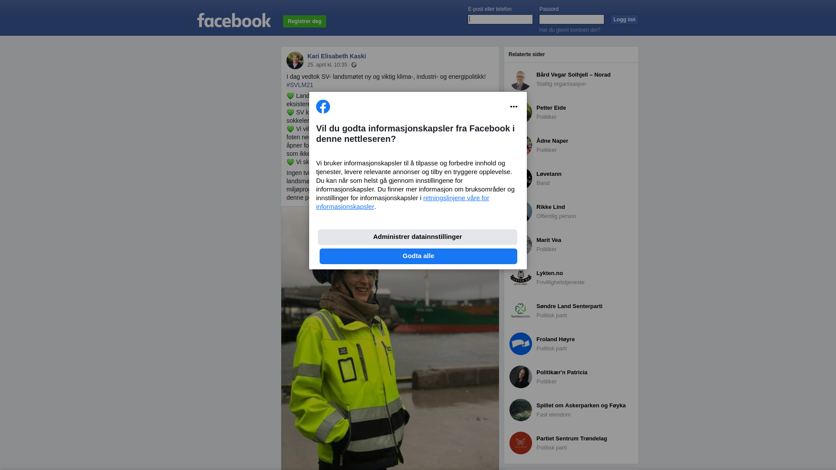Open Kari Elisabeth Kaski's profile picture

[x=295, y=60]
